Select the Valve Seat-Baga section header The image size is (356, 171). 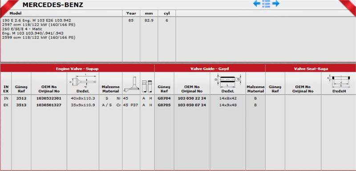pos(311,69)
